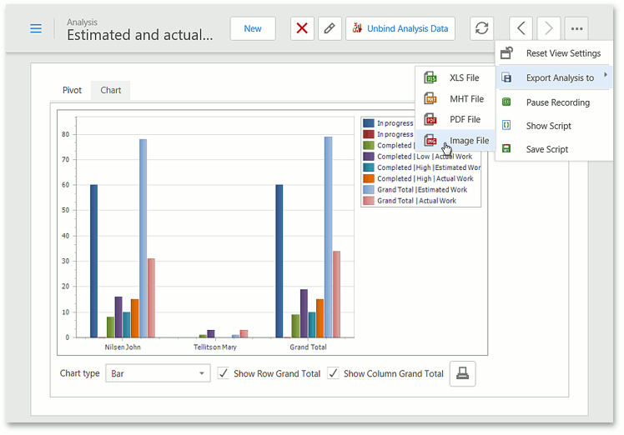Click Completed Low Actual Work purple swatch

(369, 157)
